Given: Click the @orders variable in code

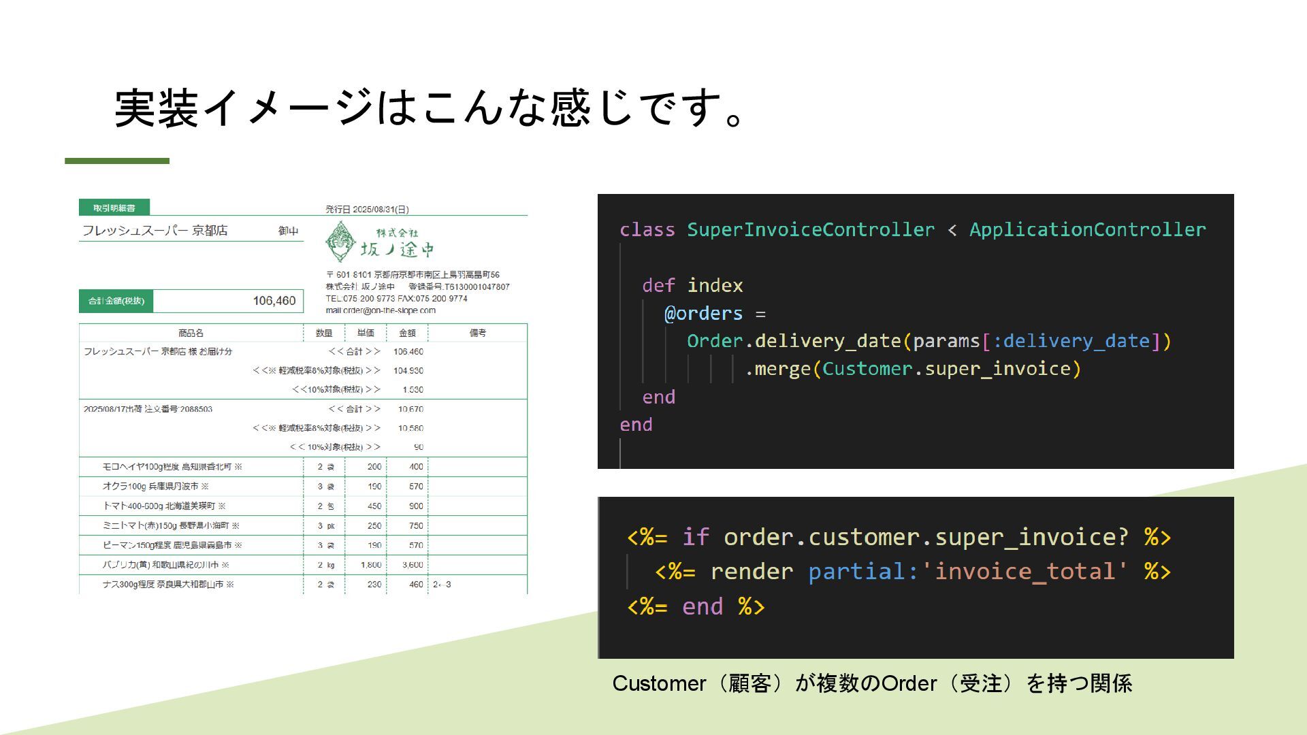Looking at the screenshot, I should pos(703,314).
